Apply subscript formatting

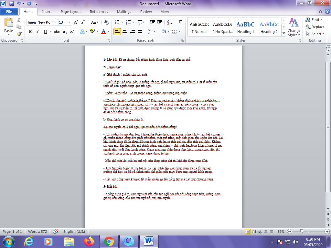[65, 32]
